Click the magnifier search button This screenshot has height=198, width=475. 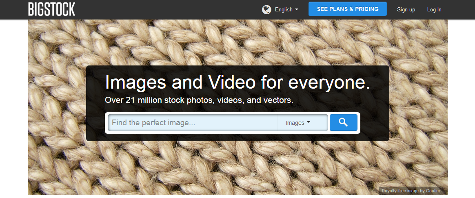click(x=343, y=122)
